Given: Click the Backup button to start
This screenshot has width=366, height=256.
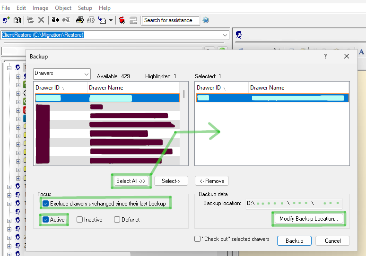Looking at the screenshot, I should pyautogui.click(x=294, y=240).
